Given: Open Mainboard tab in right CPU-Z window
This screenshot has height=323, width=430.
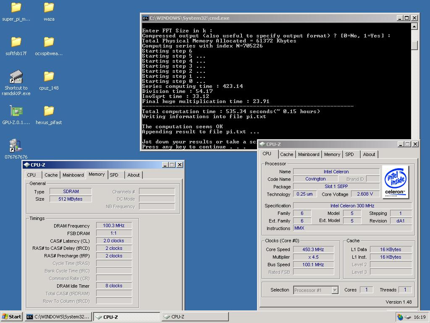Looking at the screenshot, I should (309, 154).
